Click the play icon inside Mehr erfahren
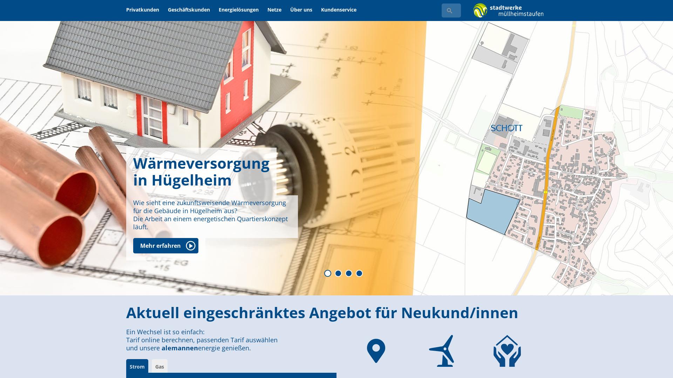Screen dimensions: 673x378 [190, 246]
